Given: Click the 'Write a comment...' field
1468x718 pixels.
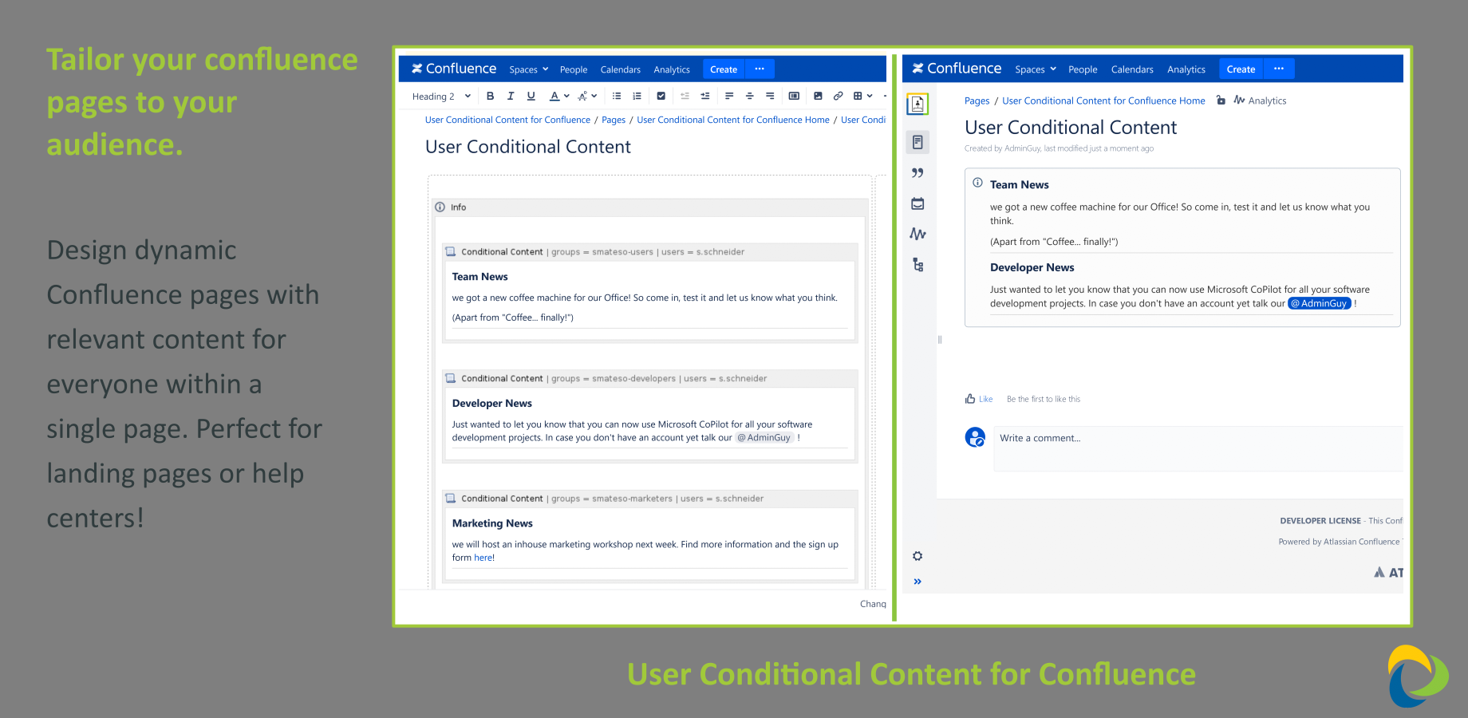Looking at the screenshot, I should [1197, 448].
